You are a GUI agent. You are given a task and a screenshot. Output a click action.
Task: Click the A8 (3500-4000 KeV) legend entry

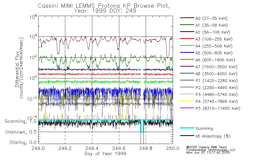[209, 74]
